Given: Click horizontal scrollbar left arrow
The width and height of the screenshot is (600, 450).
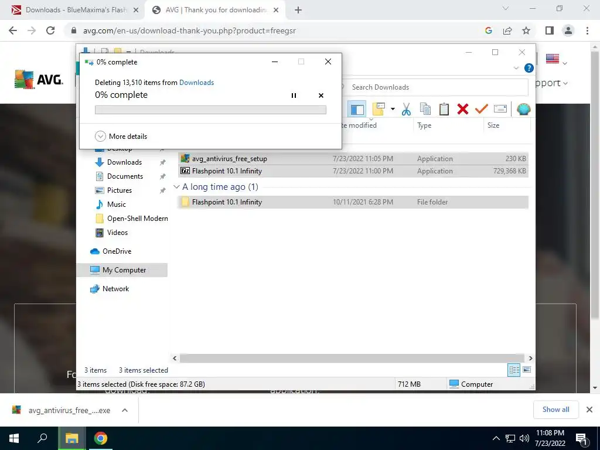Looking at the screenshot, I should click(x=175, y=358).
